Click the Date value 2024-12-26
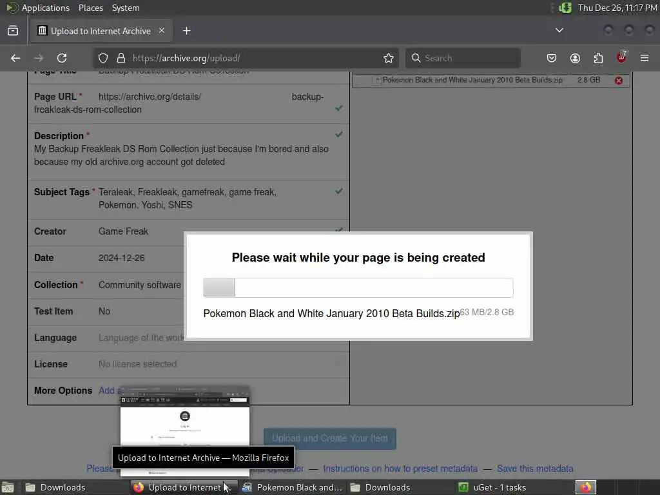The height and width of the screenshot is (495, 660). (x=121, y=258)
